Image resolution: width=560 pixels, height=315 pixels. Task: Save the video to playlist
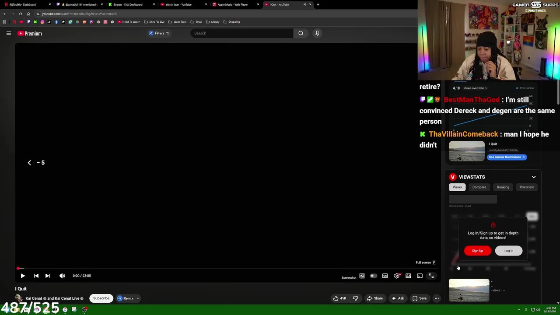(x=419, y=298)
